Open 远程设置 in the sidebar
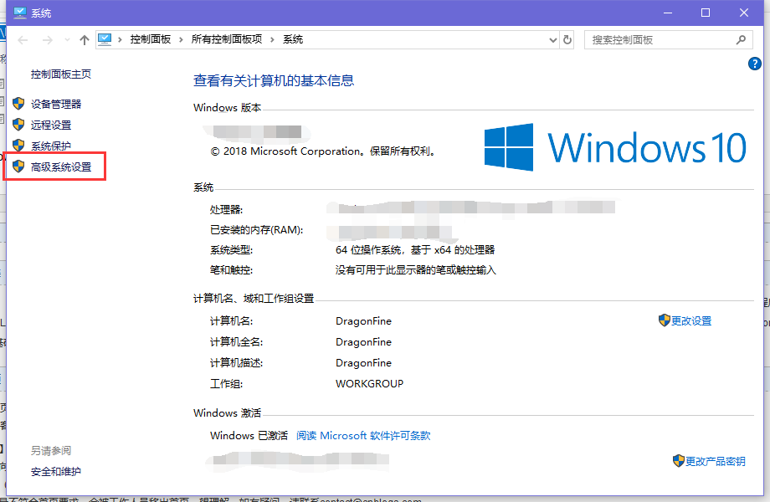The image size is (770, 502). (x=51, y=125)
